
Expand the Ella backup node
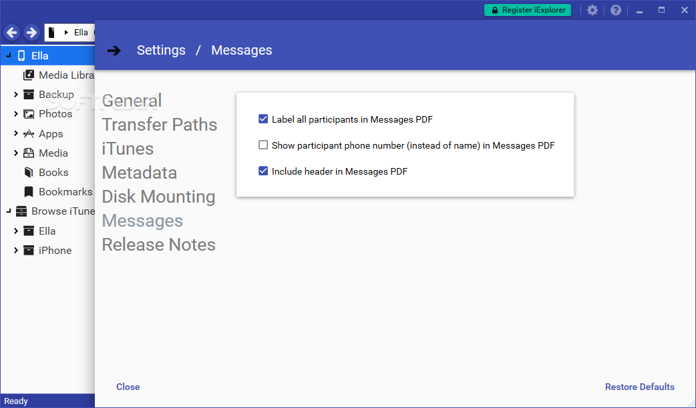pyautogui.click(x=16, y=231)
